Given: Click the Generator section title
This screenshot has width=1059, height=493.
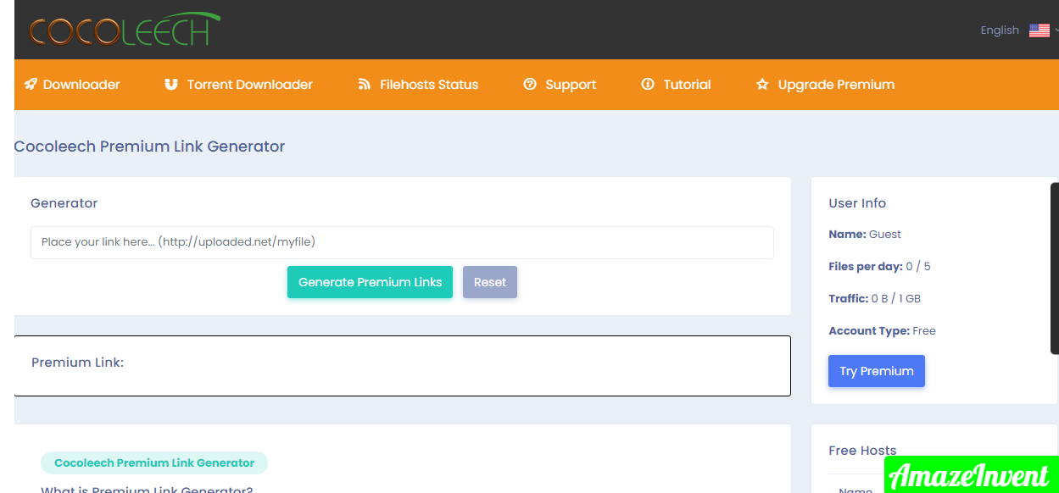Looking at the screenshot, I should click(64, 203).
